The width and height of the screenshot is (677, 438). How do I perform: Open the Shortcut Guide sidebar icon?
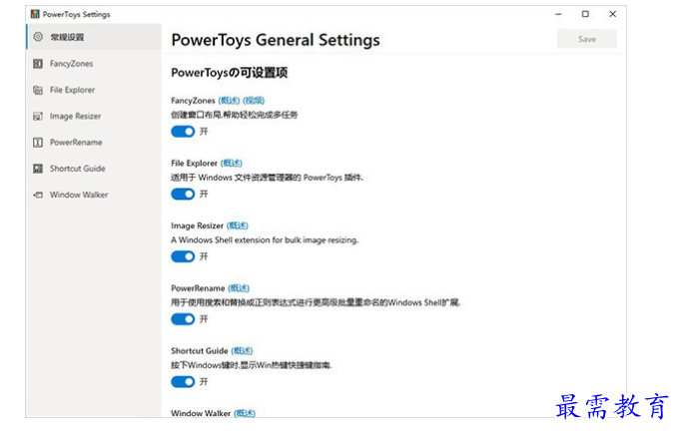click(38, 169)
